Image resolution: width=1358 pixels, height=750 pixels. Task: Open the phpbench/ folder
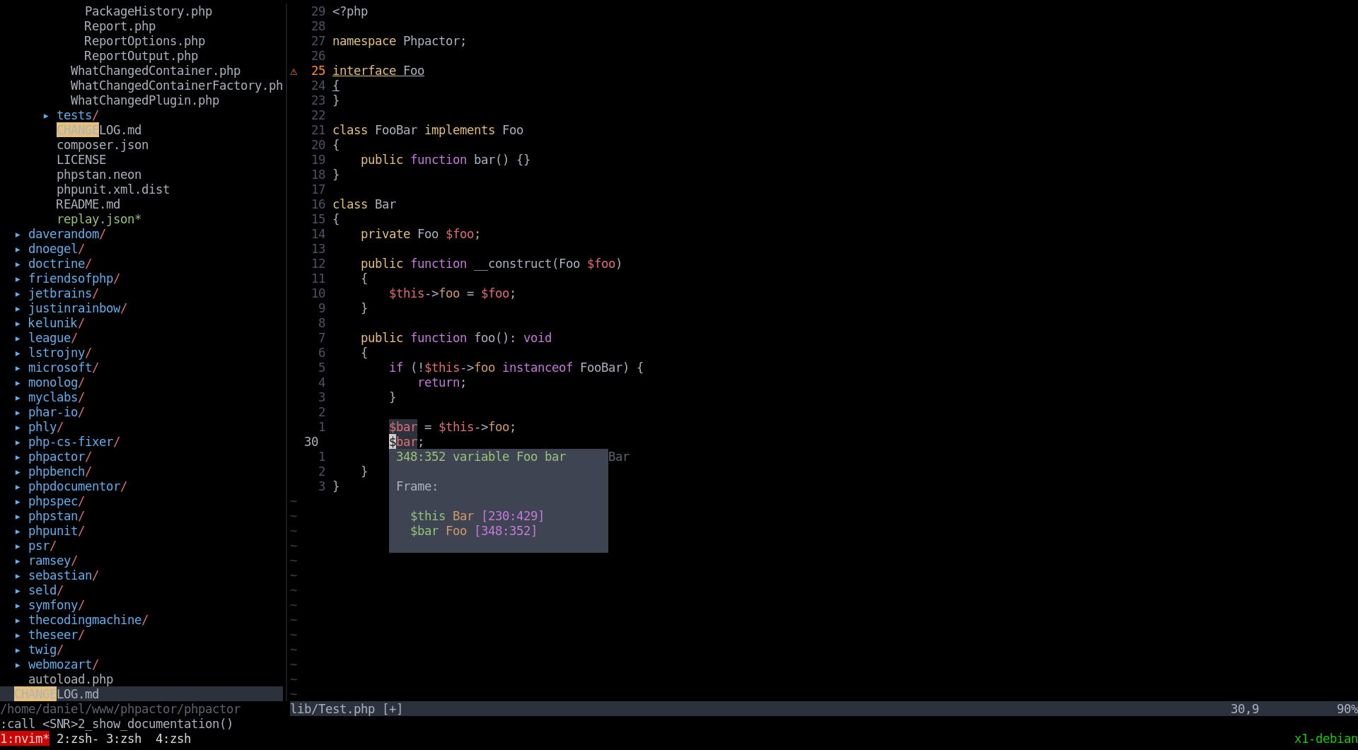point(60,471)
